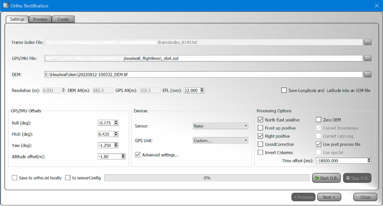Click the Next button
This screenshot has height=206, width=383.
pyautogui.click(x=329, y=197)
